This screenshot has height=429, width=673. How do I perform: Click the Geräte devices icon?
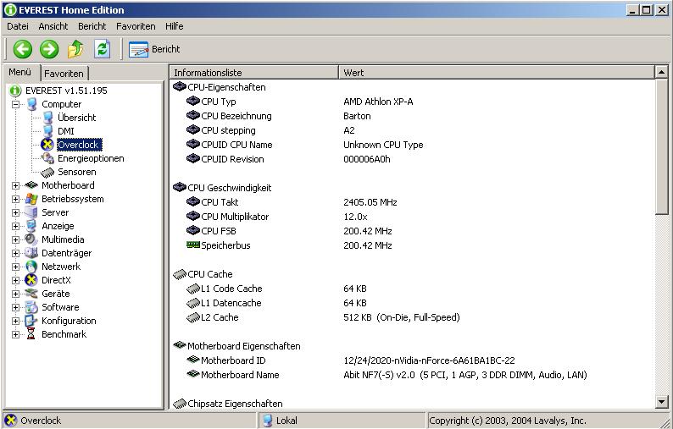[31, 294]
